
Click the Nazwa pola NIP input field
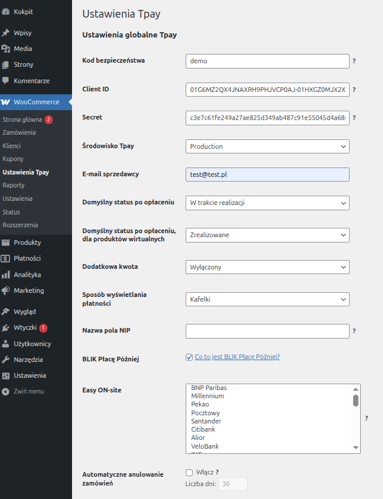267,331
